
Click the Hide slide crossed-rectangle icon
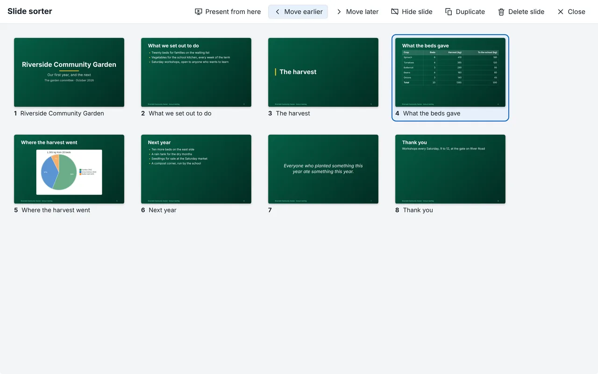(395, 12)
